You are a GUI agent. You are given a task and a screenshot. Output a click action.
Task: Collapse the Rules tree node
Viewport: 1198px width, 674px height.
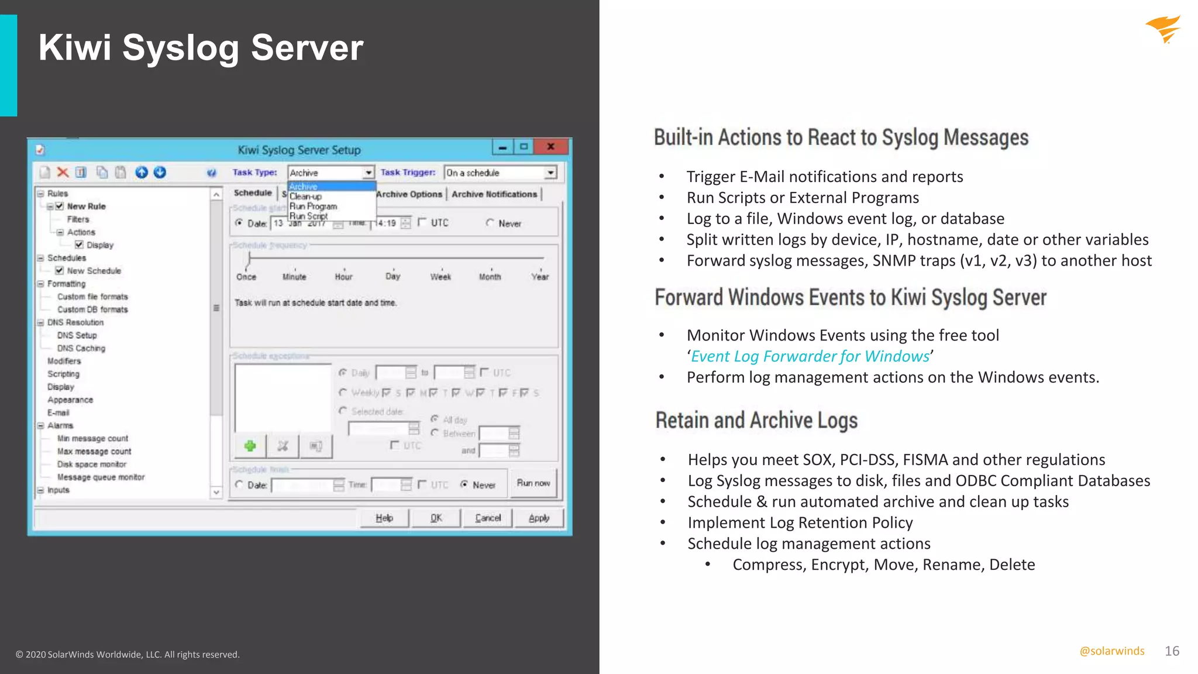[40, 194]
